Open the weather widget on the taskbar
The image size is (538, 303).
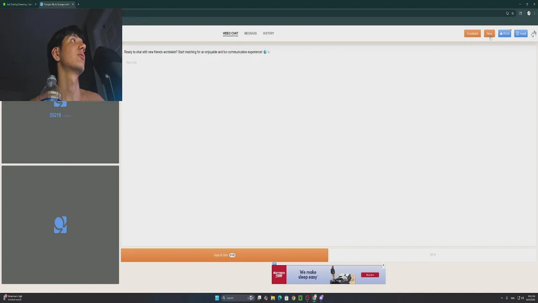(x=13, y=298)
